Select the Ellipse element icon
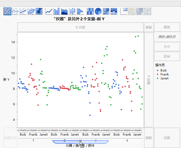This screenshot has height=148, width=181. point(31,11)
